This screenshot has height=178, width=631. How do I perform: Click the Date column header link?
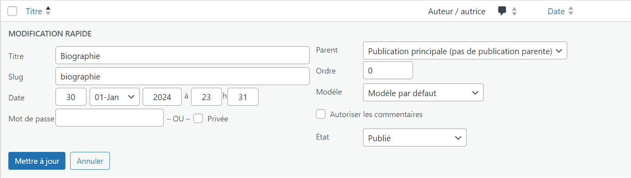[556, 11]
